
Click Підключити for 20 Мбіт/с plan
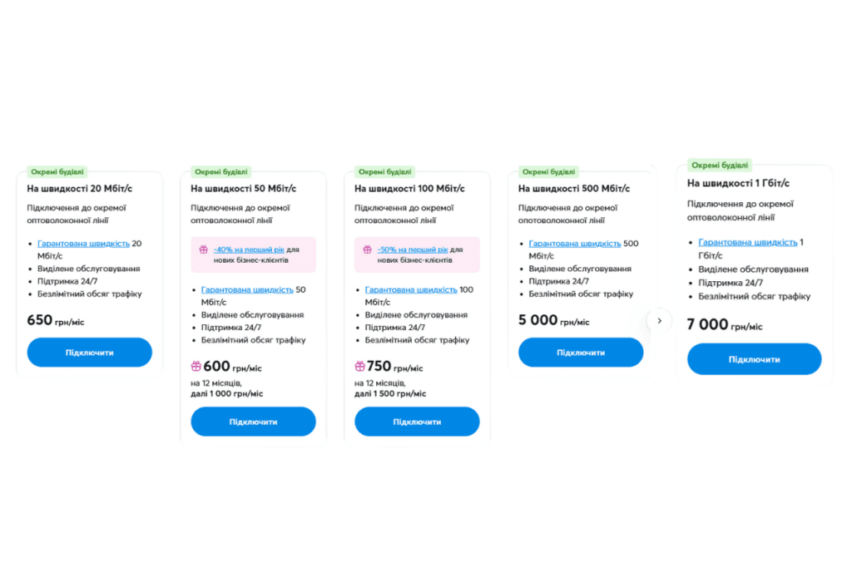click(90, 353)
